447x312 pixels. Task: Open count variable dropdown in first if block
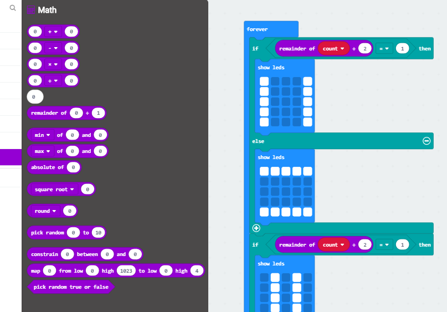pyautogui.click(x=333, y=48)
